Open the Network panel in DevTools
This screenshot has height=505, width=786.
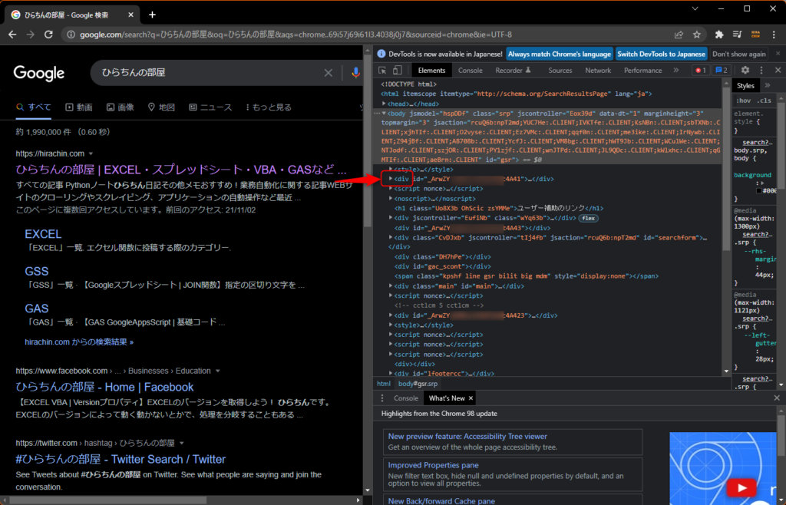(x=598, y=70)
